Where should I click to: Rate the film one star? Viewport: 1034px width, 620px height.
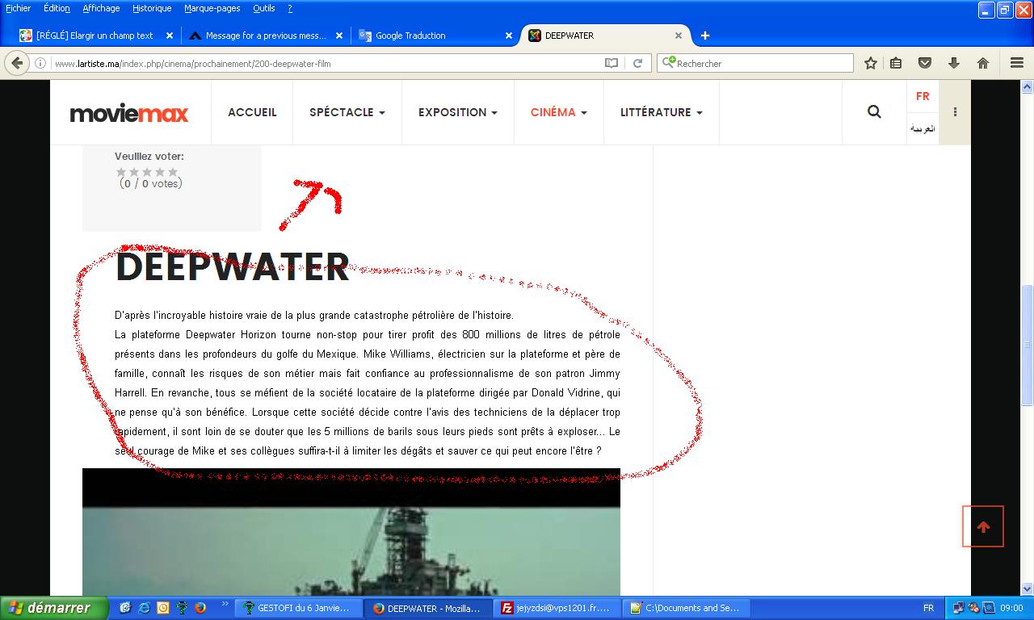tap(121, 172)
